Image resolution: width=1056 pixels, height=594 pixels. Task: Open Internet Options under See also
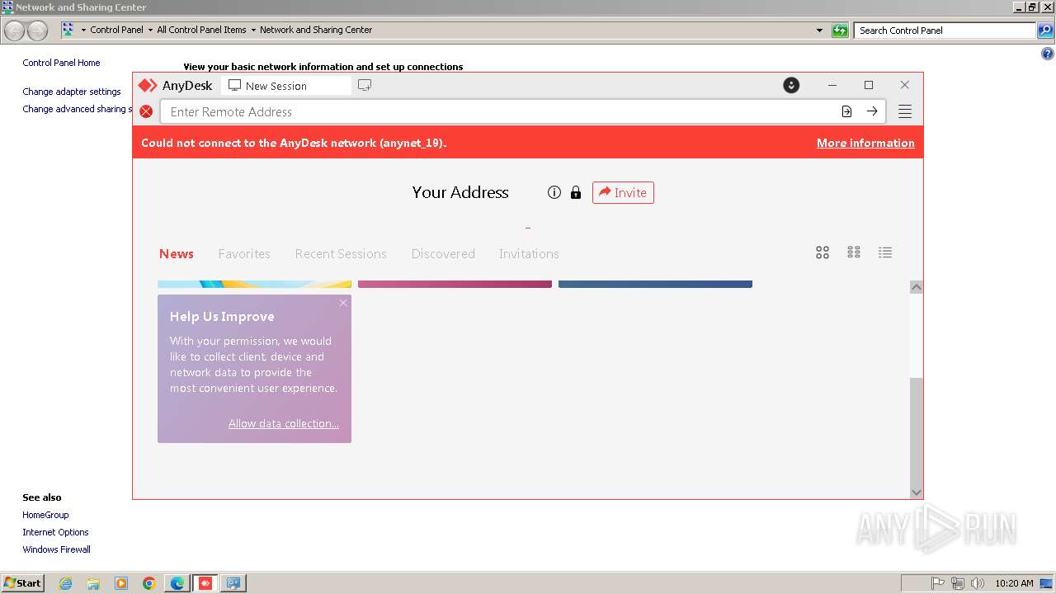point(55,532)
